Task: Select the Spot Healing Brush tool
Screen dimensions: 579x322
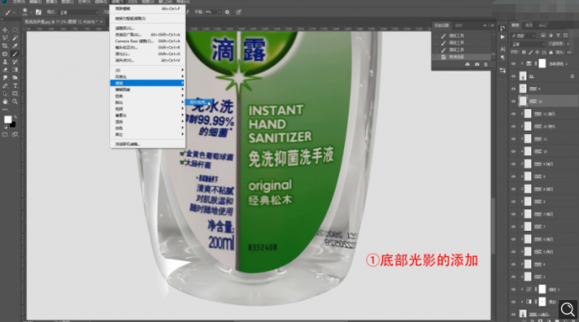Action: click(x=5, y=54)
